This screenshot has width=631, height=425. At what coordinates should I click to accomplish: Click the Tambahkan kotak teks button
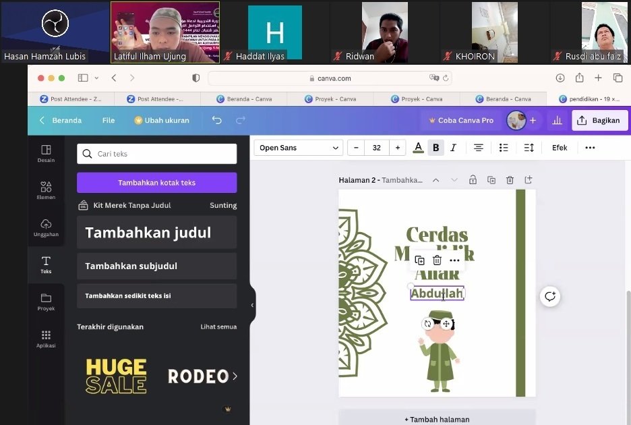coord(156,183)
